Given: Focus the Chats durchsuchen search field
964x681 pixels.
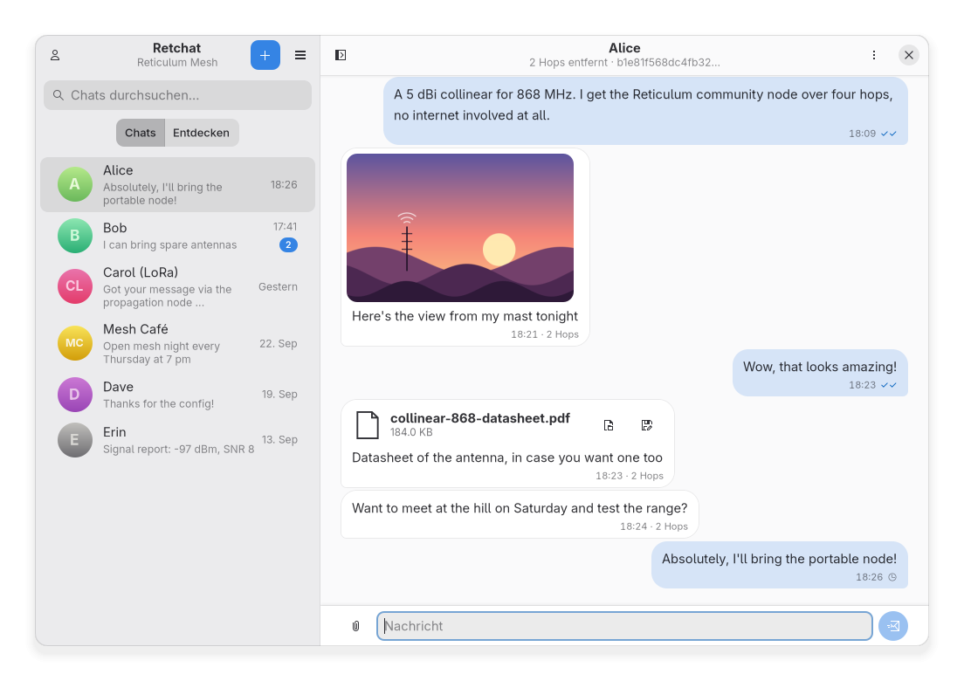Looking at the screenshot, I should [177, 95].
